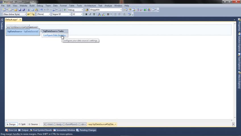This screenshot has height=136, width=241.
Task: Click the highlighted style application toolbar icon
Action: click(x=29, y=14)
